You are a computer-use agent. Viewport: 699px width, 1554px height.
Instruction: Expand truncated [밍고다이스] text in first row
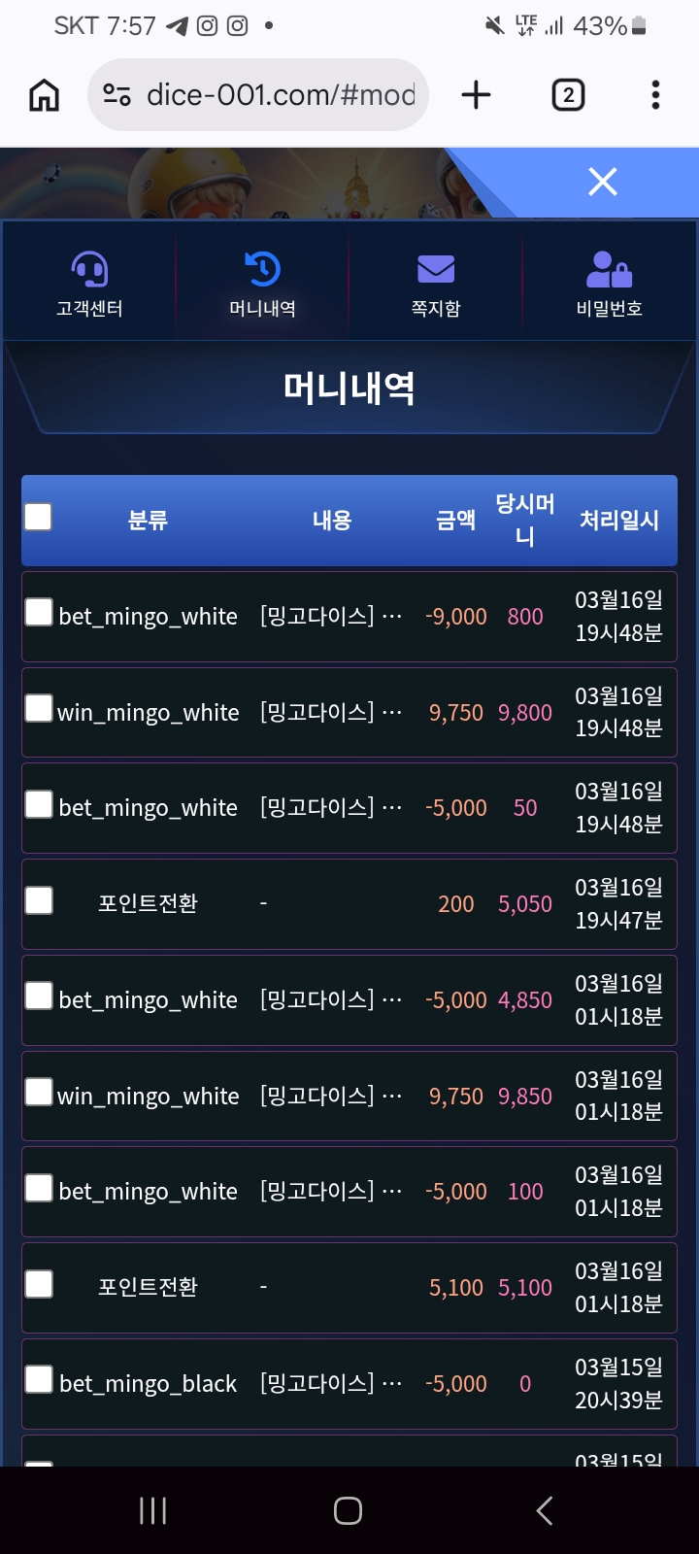pyautogui.click(x=330, y=616)
